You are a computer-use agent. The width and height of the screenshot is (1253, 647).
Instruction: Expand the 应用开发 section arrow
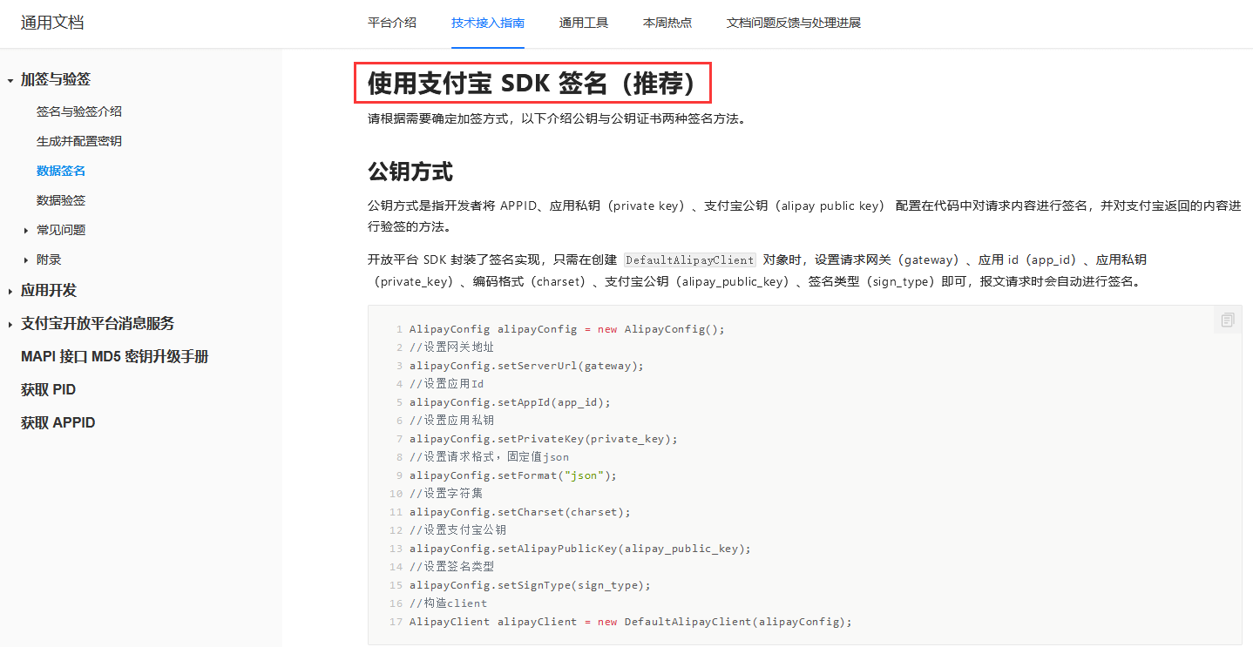10,291
